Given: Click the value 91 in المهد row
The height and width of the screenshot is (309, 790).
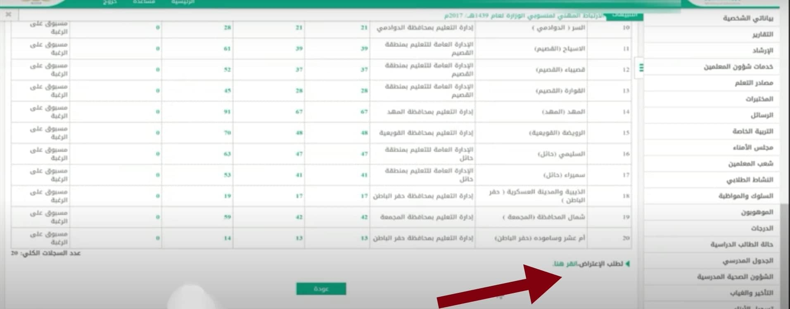Looking at the screenshot, I should coord(227,112).
